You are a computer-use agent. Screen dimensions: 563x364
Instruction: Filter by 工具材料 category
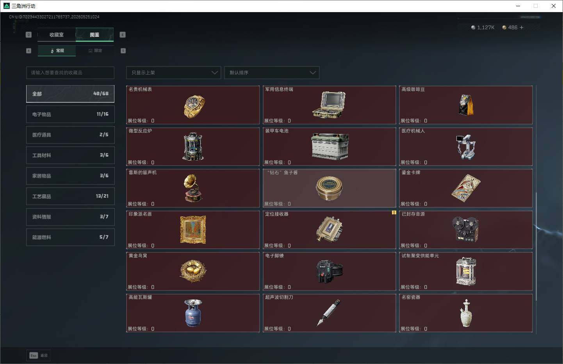(x=70, y=155)
